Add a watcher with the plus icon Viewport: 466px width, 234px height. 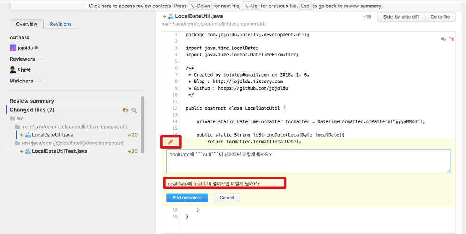tap(39, 81)
